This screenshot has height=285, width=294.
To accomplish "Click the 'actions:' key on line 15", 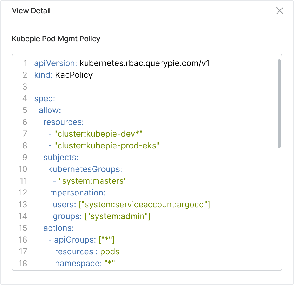I will 59,228.
